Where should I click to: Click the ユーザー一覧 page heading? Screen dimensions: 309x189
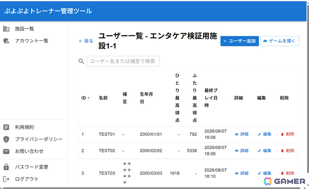click(x=158, y=41)
